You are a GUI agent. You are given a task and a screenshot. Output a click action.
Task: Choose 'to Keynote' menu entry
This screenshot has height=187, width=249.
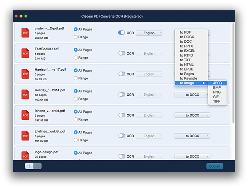point(188,78)
